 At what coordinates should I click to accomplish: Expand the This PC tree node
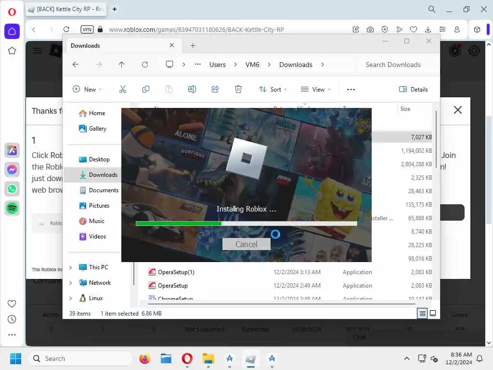pos(71,267)
